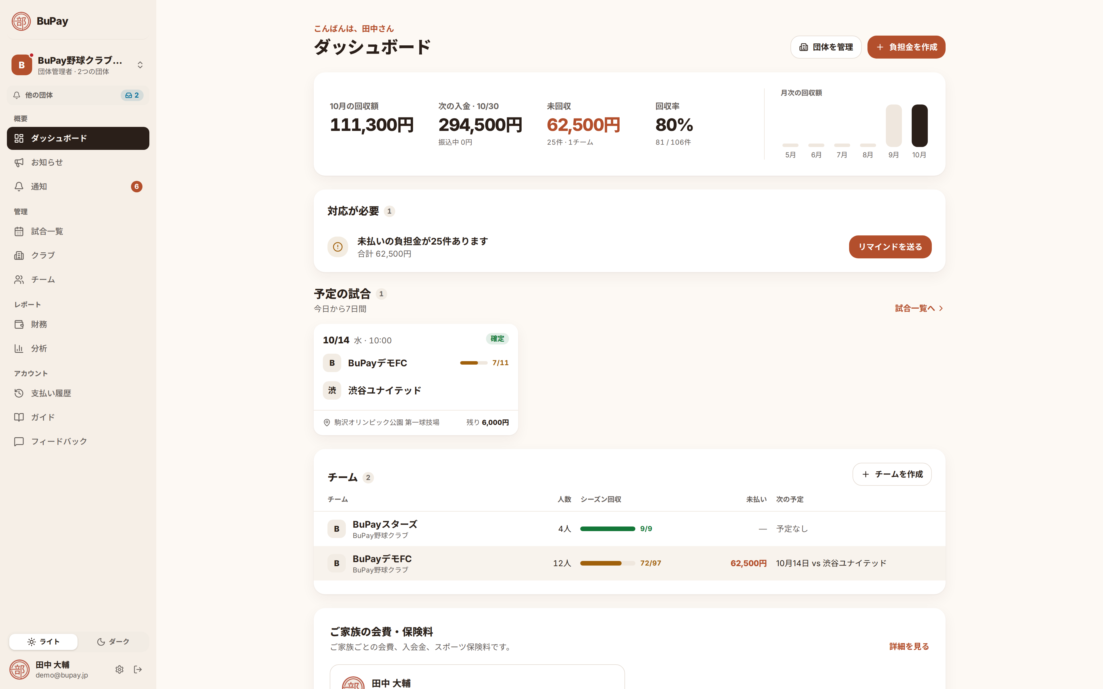Click the 7/11 progress bar on match card
Image resolution: width=1103 pixels, height=689 pixels.
474,363
